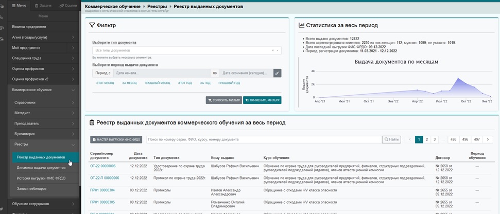This screenshot has height=214, width=500.
Task: Expand Методист submenu
Action: pos(44,113)
